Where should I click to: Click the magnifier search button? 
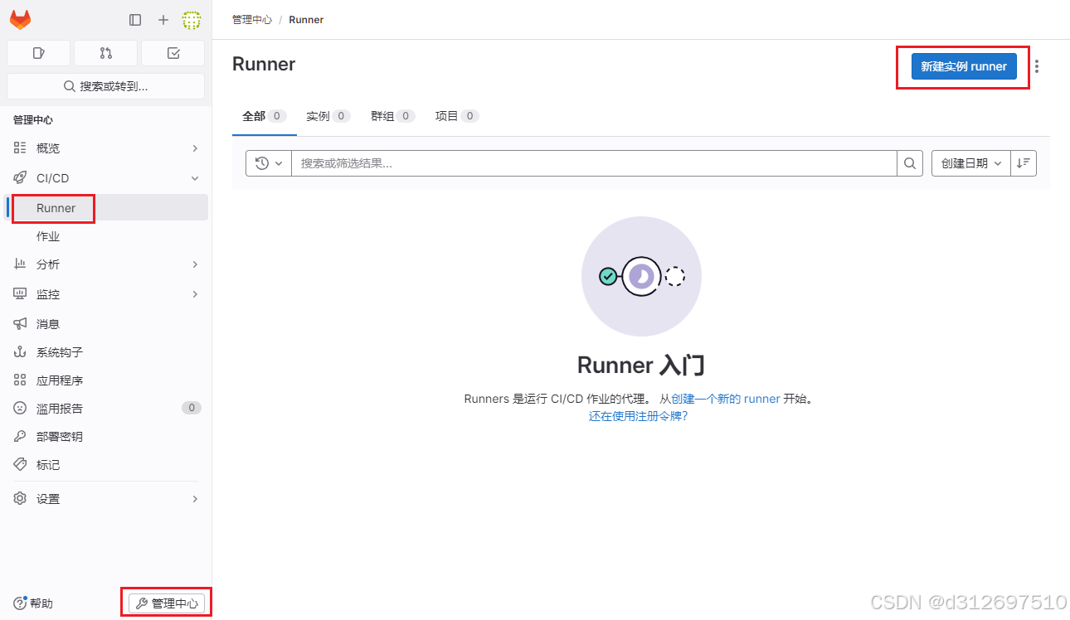tap(910, 163)
